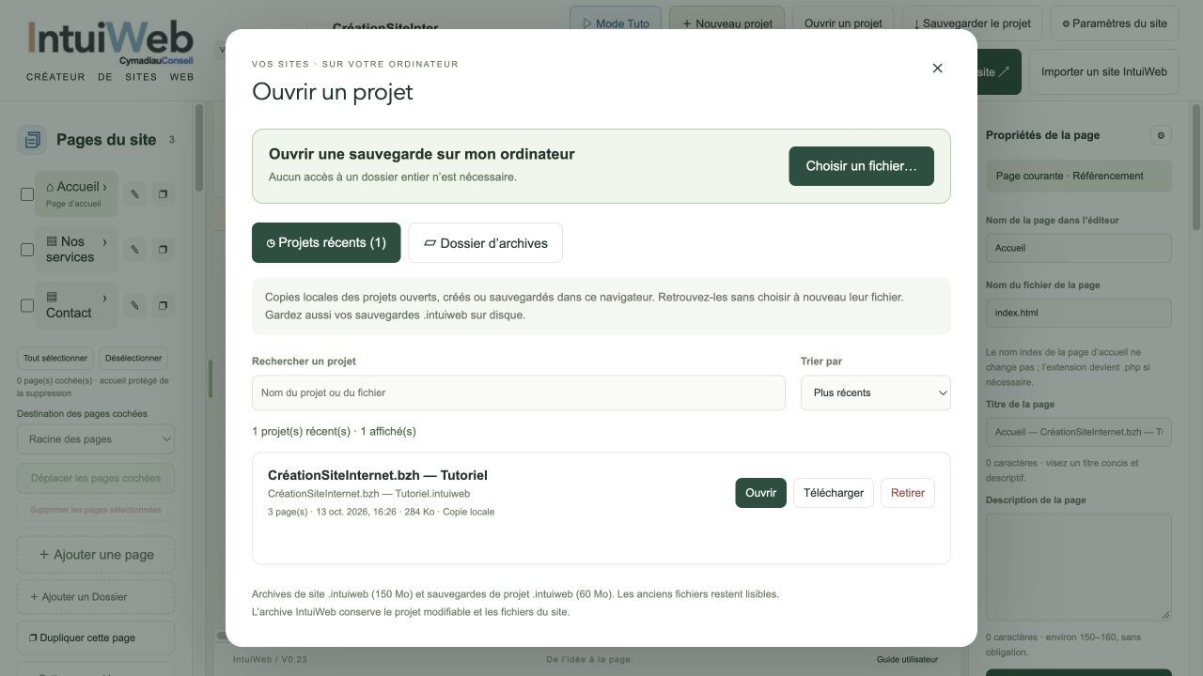Click the Description de la page text area
The height and width of the screenshot is (676, 1203).
[x=1079, y=566]
